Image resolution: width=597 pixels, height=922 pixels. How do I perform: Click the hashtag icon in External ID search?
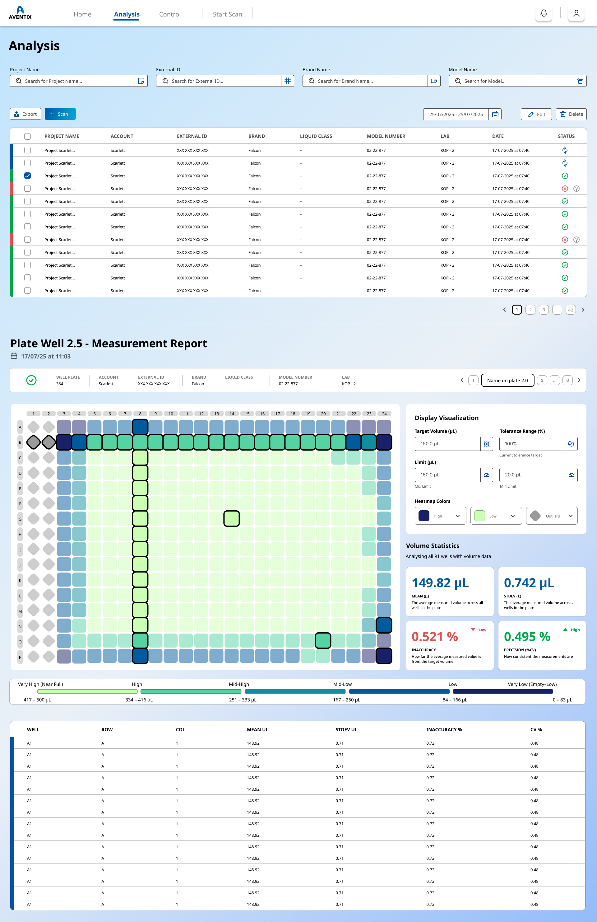[287, 81]
